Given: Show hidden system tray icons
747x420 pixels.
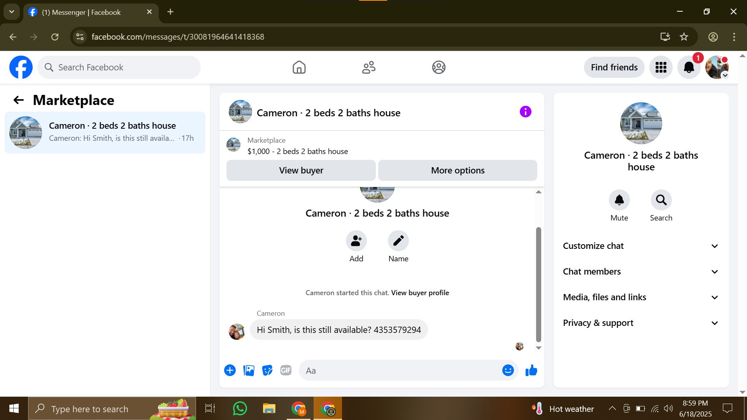Looking at the screenshot, I should [612, 408].
